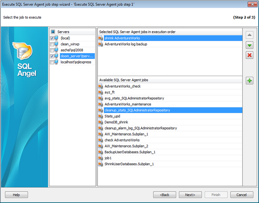Cancel the job step wizard
The width and height of the screenshot is (259, 203).
(x=242, y=195)
